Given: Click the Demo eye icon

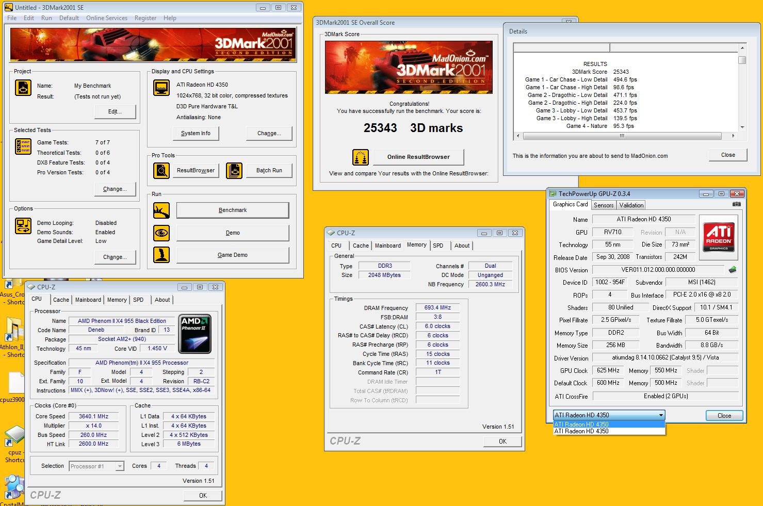Looking at the screenshot, I should tap(161, 233).
